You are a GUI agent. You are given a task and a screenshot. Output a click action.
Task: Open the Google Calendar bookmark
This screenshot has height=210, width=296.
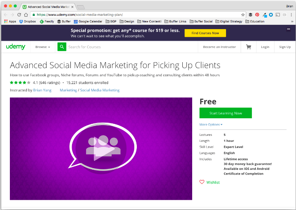pyautogui.click(x=88, y=21)
